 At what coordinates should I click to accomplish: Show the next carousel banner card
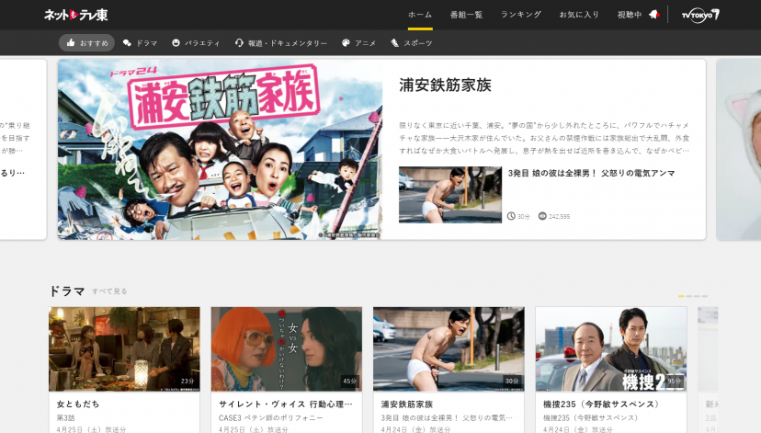click(x=738, y=150)
